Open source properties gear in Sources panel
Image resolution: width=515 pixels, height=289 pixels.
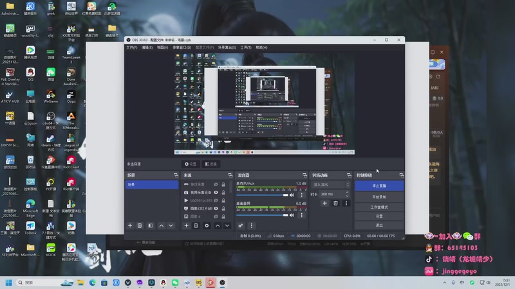(x=207, y=226)
